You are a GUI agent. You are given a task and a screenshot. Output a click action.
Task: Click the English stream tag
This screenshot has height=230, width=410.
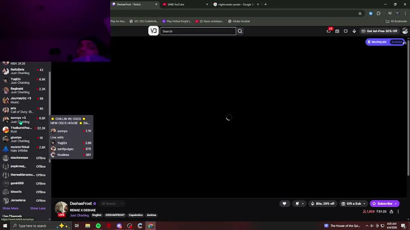point(97,215)
